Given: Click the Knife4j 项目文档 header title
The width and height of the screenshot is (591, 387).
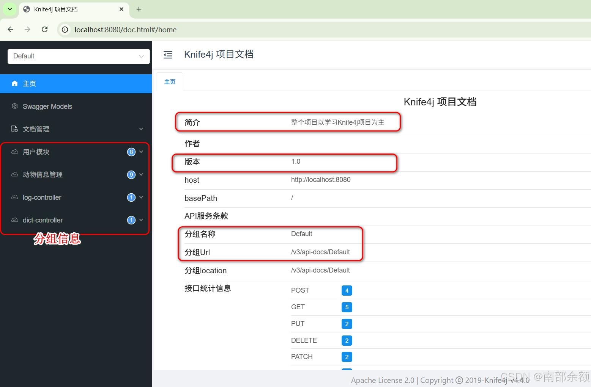Looking at the screenshot, I should (219, 55).
